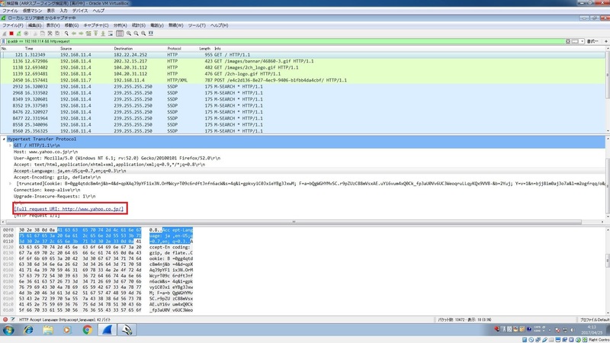This screenshot has width=610, height=343.
Task: Switch to the Wireshark taskbar button
Action: click(x=107, y=330)
